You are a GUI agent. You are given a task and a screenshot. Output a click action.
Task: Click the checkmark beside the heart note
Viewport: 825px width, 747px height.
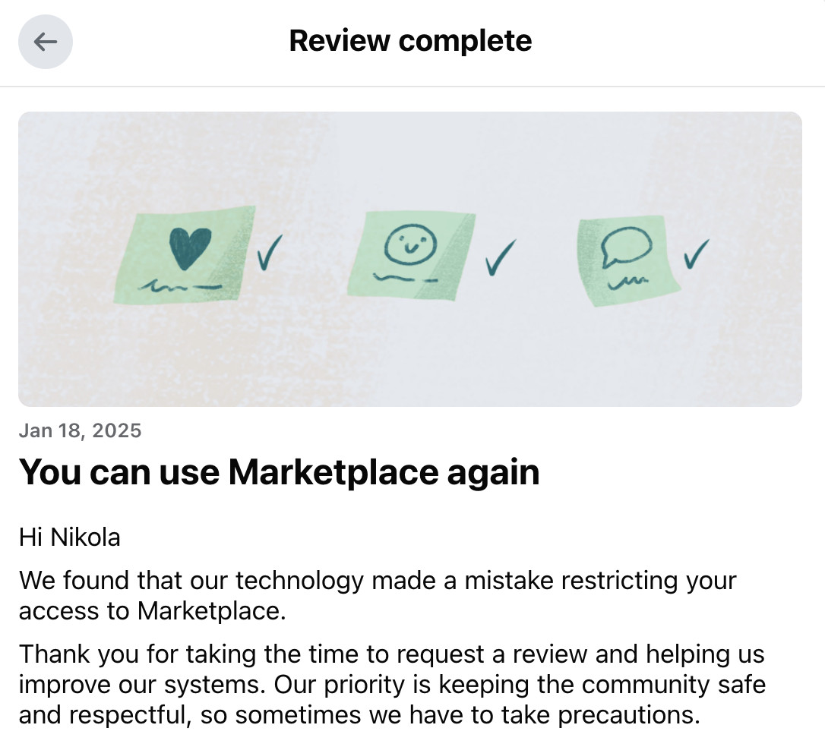click(x=270, y=252)
